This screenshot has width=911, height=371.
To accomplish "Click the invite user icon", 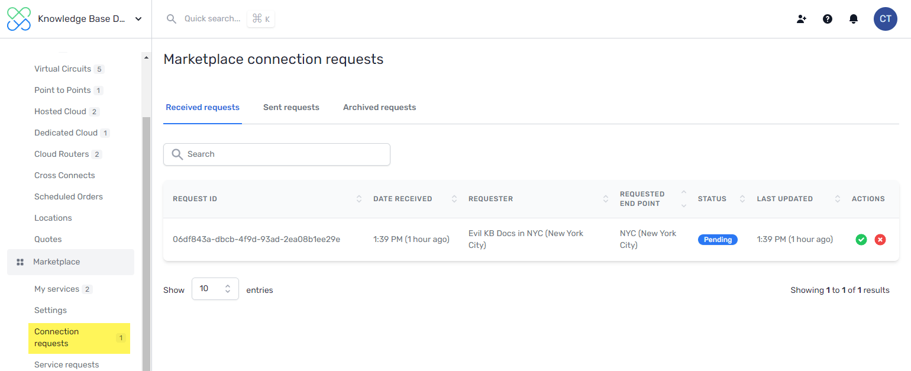I will point(802,19).
